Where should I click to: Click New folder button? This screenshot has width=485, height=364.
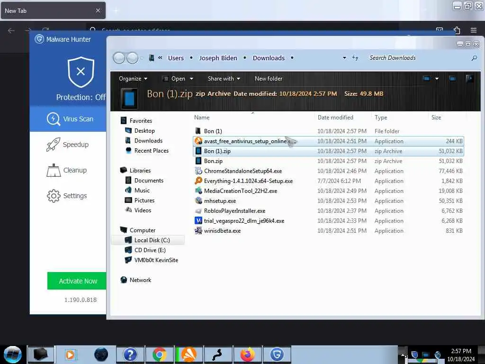tap(269, 79)
